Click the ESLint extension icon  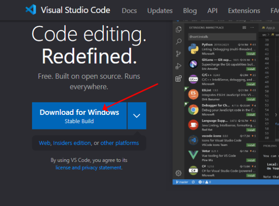coord(193,95)
